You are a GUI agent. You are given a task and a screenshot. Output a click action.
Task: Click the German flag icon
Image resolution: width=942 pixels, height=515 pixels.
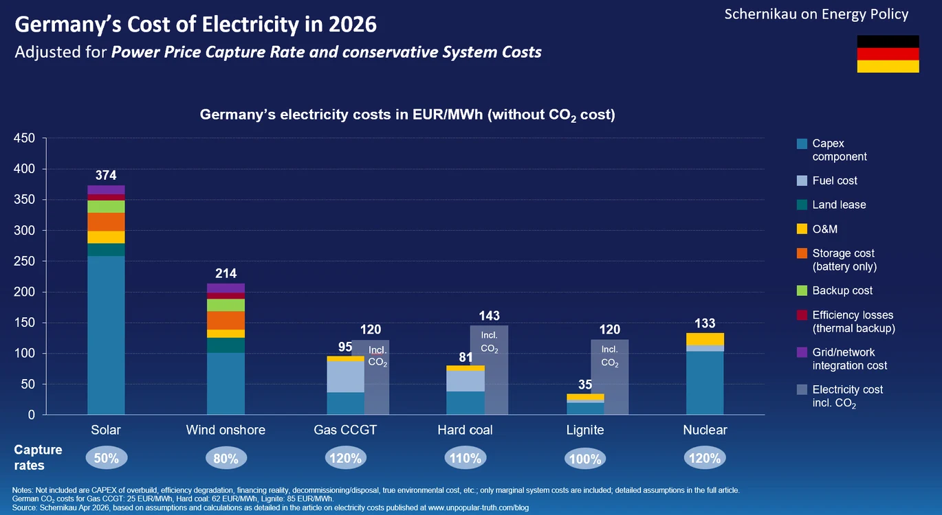[888, 54]
